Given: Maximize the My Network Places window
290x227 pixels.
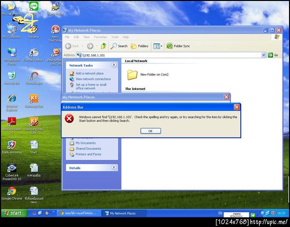Looking at the screenshot, I should coord(272,30).
